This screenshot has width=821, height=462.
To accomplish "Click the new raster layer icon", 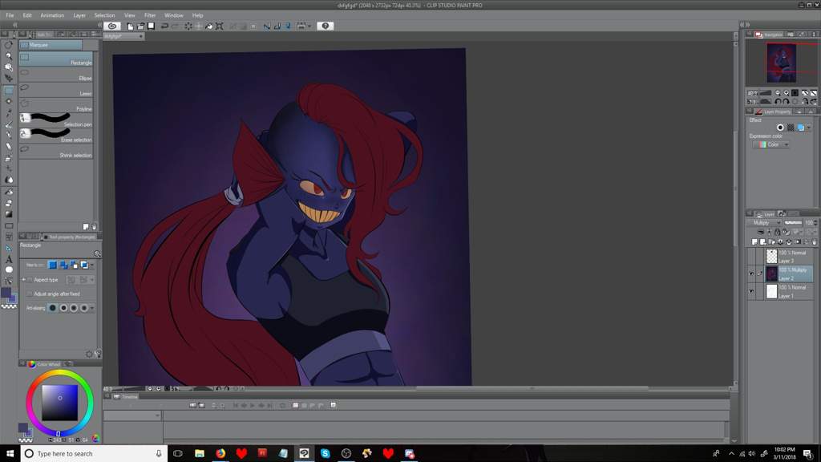I will [x=754, y=242].
